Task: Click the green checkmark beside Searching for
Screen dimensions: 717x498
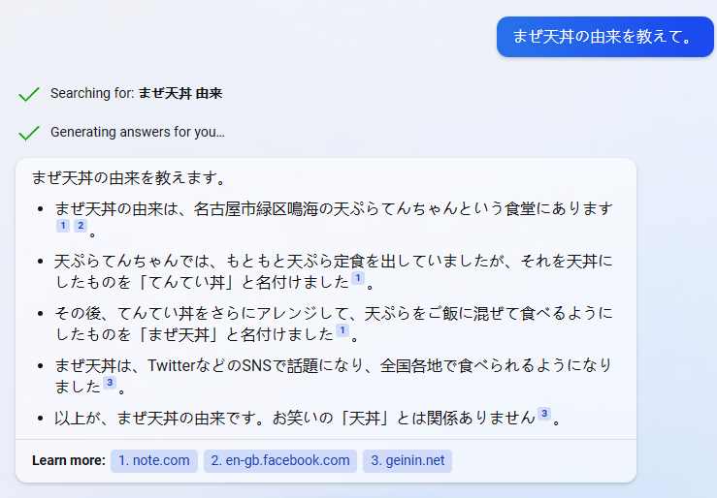Action: coord(29,94)
